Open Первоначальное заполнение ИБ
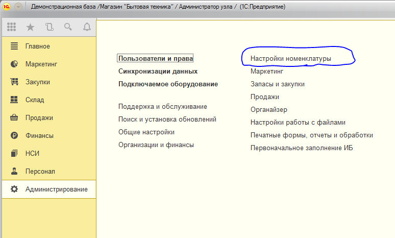 302,148
